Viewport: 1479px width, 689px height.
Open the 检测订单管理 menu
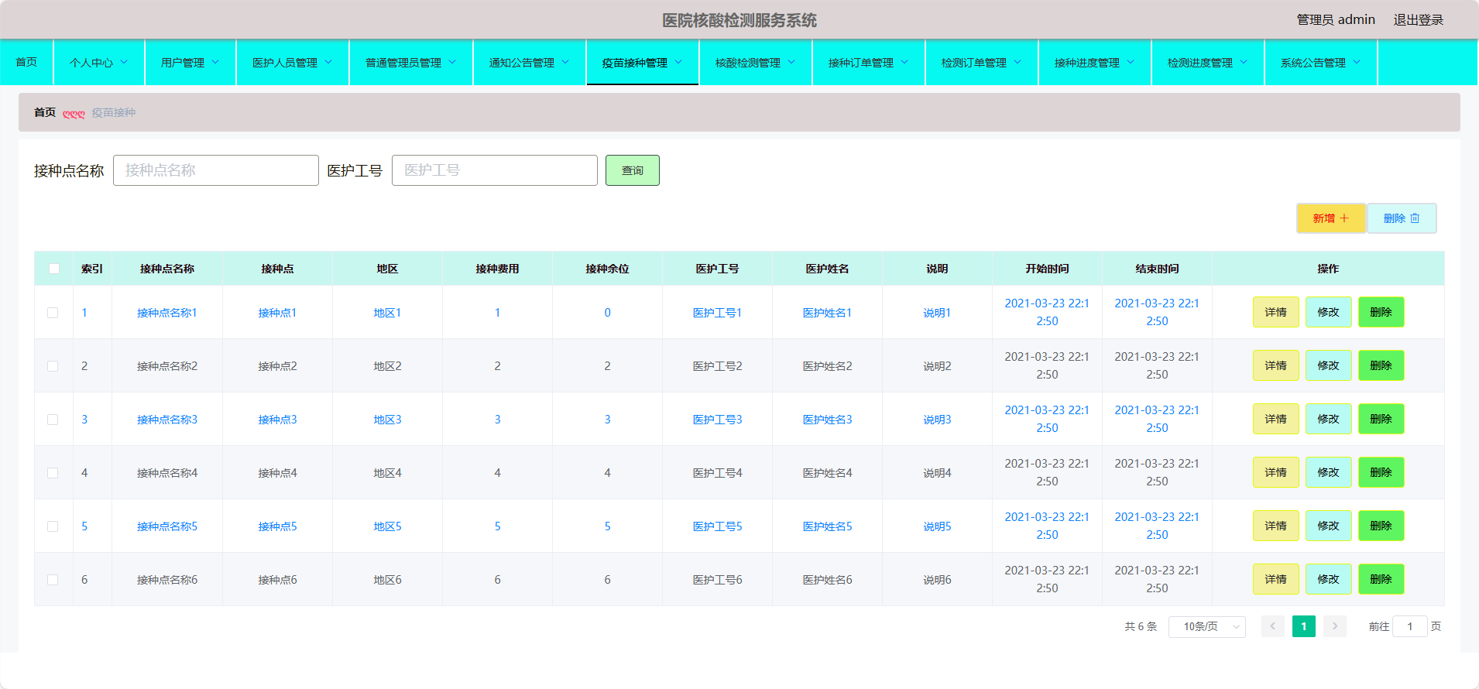point(981,62)
